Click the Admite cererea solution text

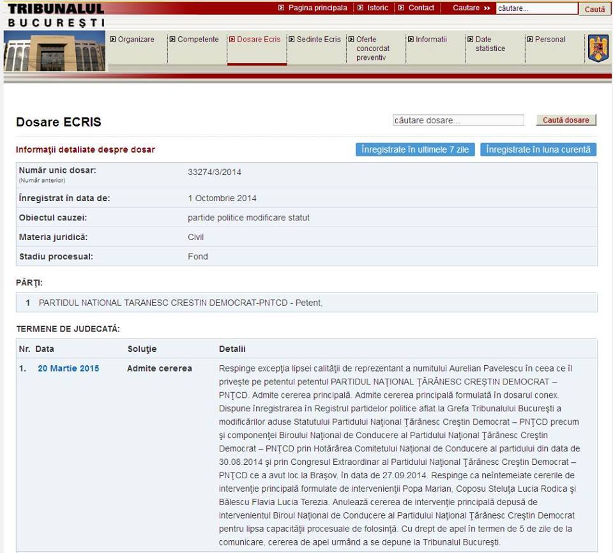pyautogui.click(x=160, y=368)
